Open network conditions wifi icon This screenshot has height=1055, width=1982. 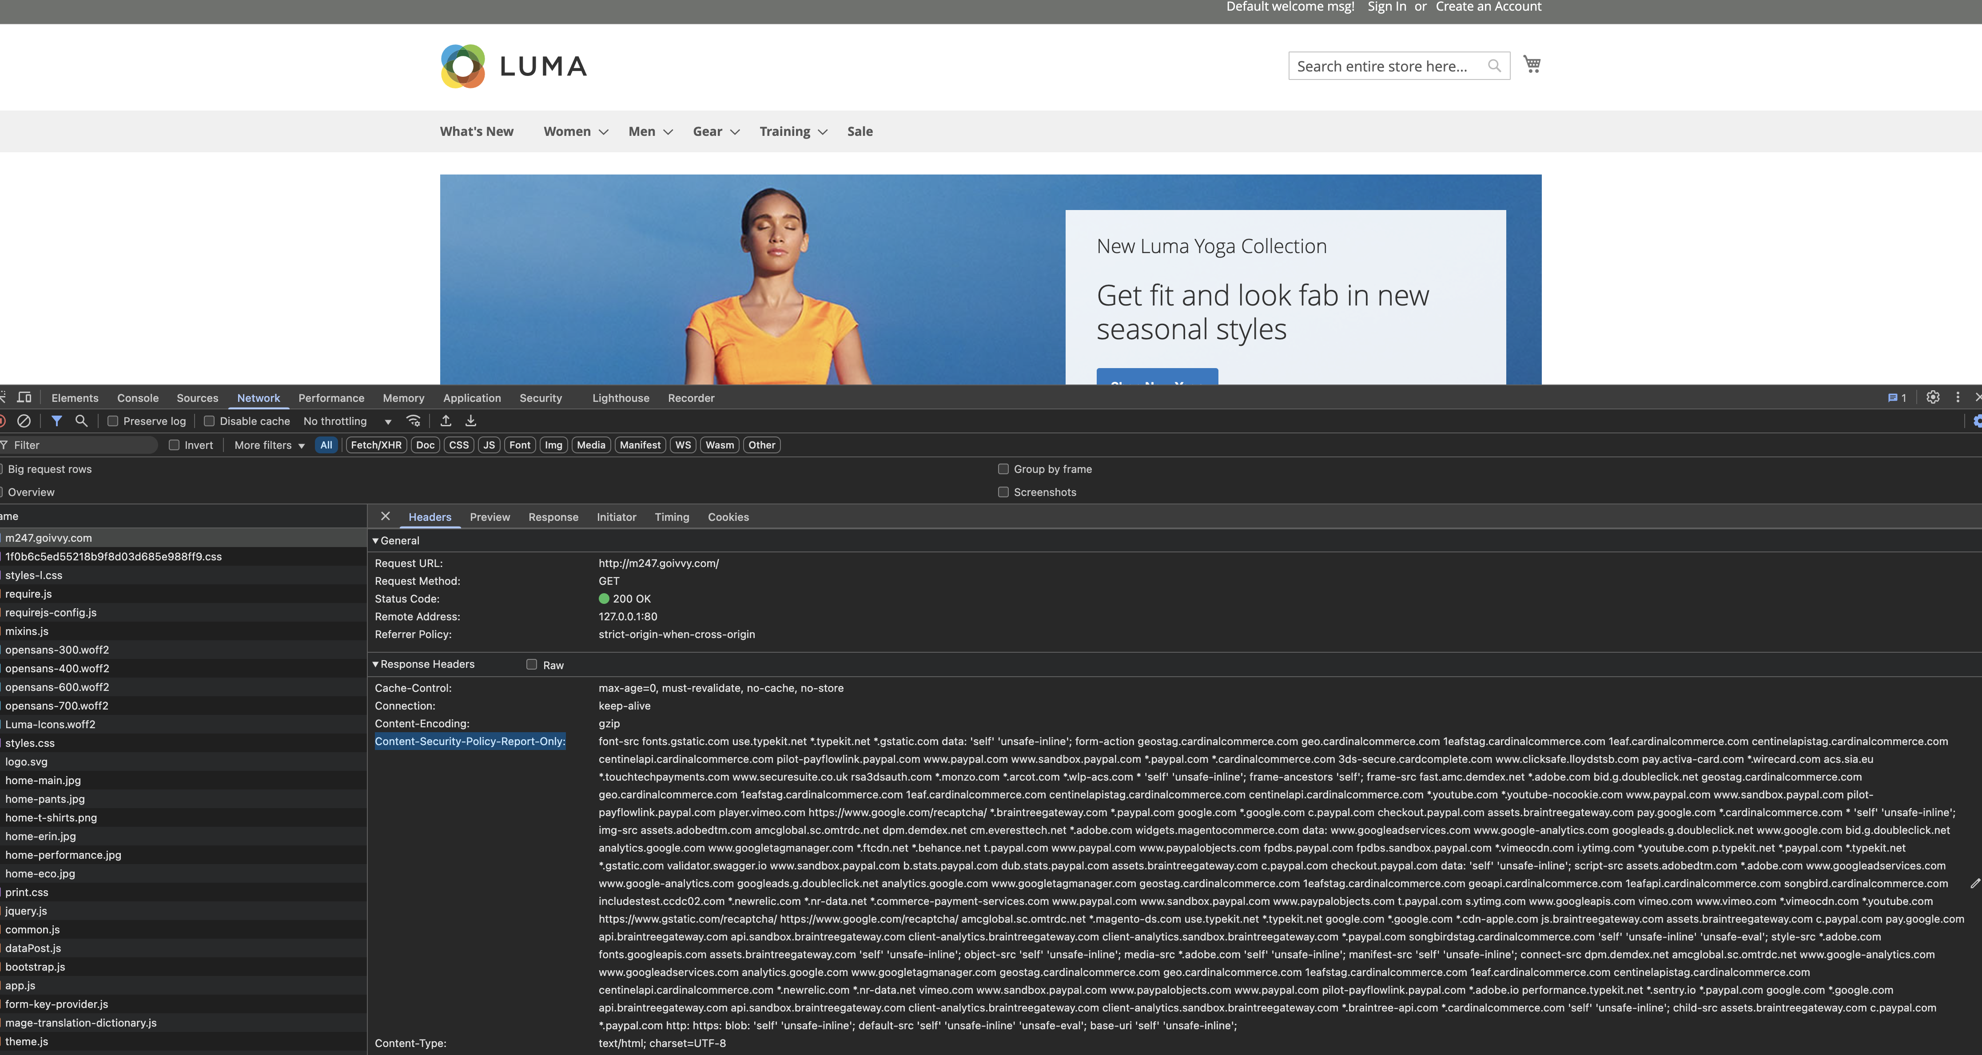(413, 420)
